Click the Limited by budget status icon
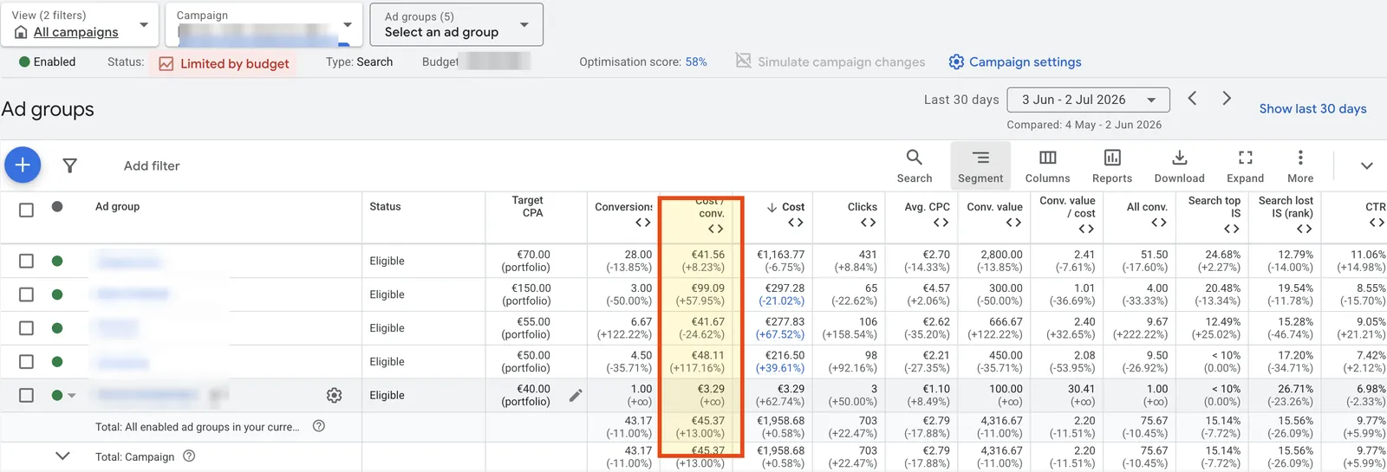 [x=166, y=63]
